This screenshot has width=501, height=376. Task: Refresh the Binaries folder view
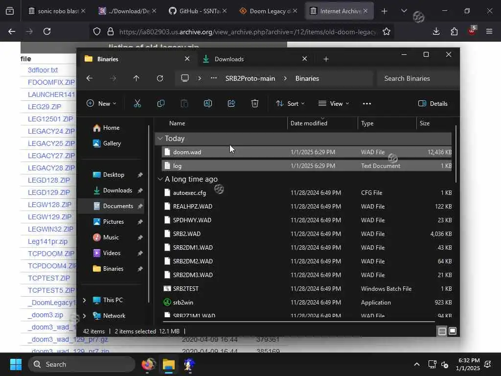(160, 78)
